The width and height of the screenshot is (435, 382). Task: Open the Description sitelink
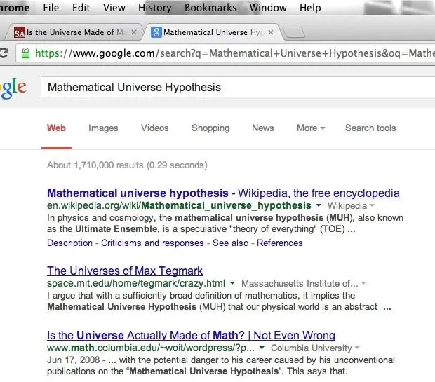coord(69,243)
